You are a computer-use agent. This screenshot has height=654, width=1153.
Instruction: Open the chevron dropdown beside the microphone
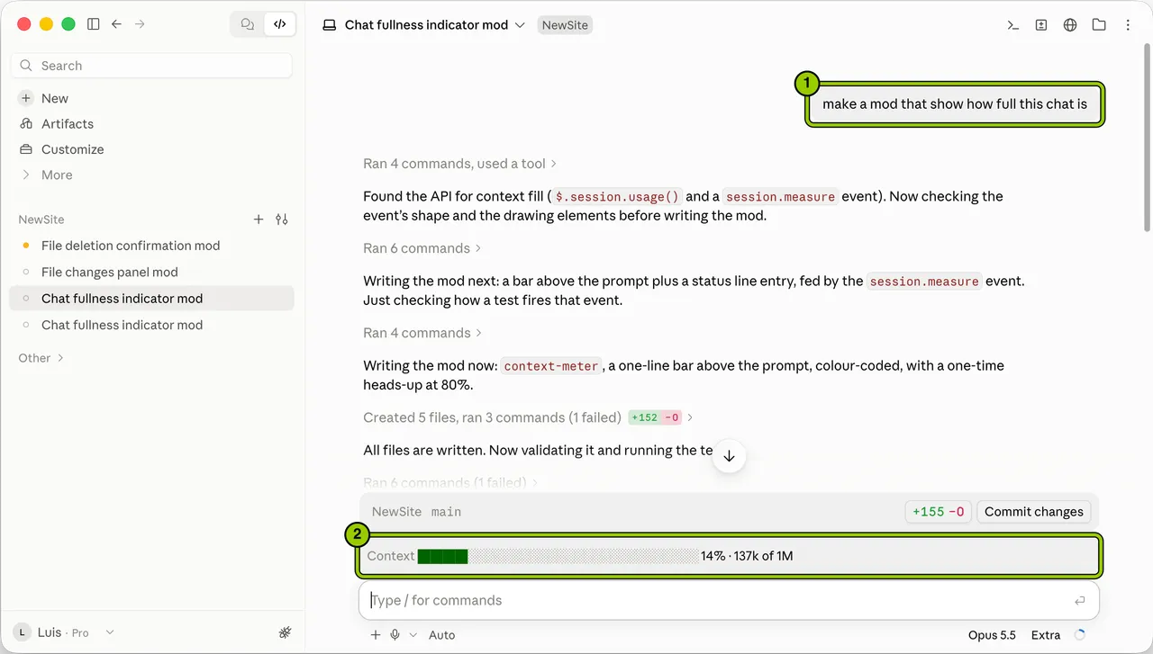(x=413, y=635)
